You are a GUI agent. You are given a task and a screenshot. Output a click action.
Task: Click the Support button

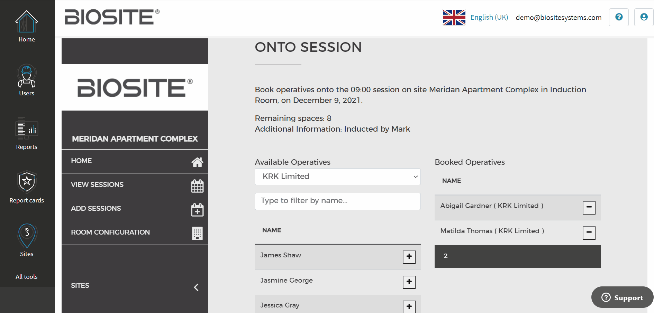[x=622, y=297]
